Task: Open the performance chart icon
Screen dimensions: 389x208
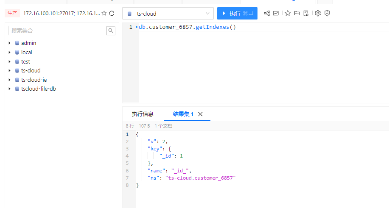Action: [x=276, y=14]
